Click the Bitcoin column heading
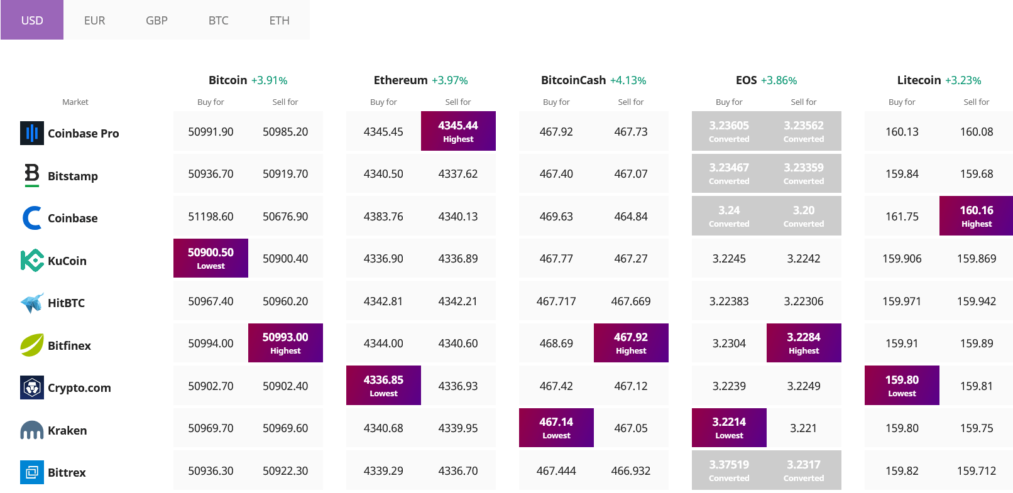Viewport: 1013px width, 493px height. [x=228, y=80]
